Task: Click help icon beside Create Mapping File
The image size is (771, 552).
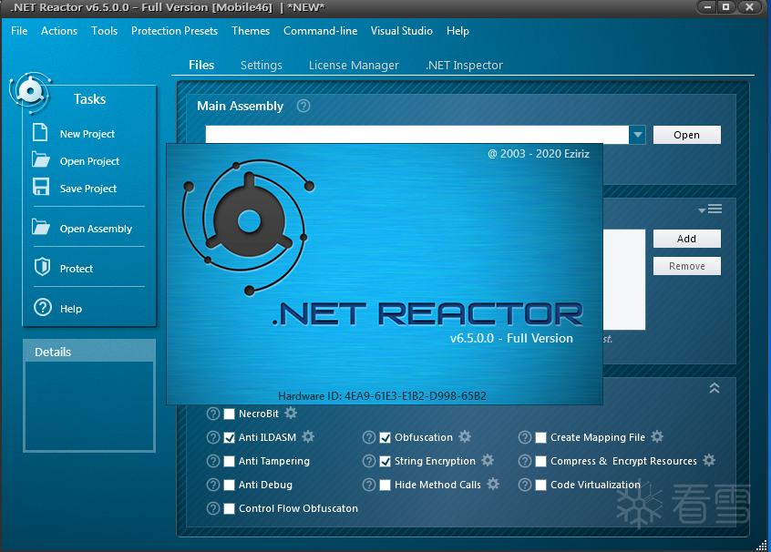Action: click(525, 437)
